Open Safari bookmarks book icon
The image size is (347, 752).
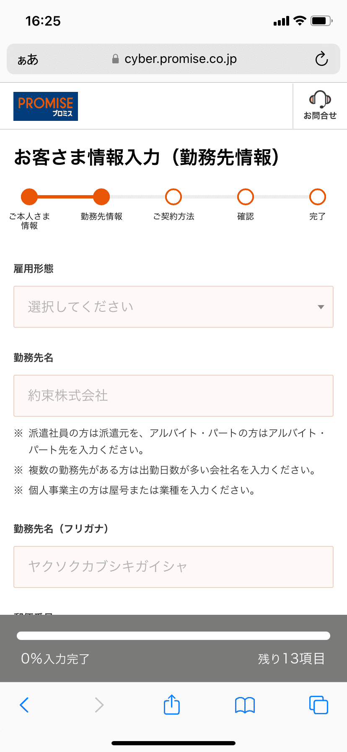coord(245,705)
